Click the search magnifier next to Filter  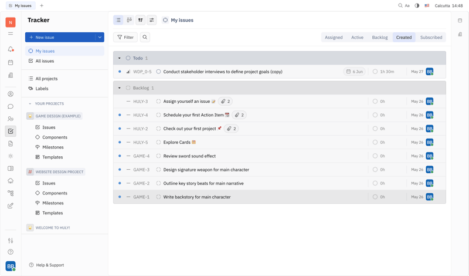tap(145, 37)
